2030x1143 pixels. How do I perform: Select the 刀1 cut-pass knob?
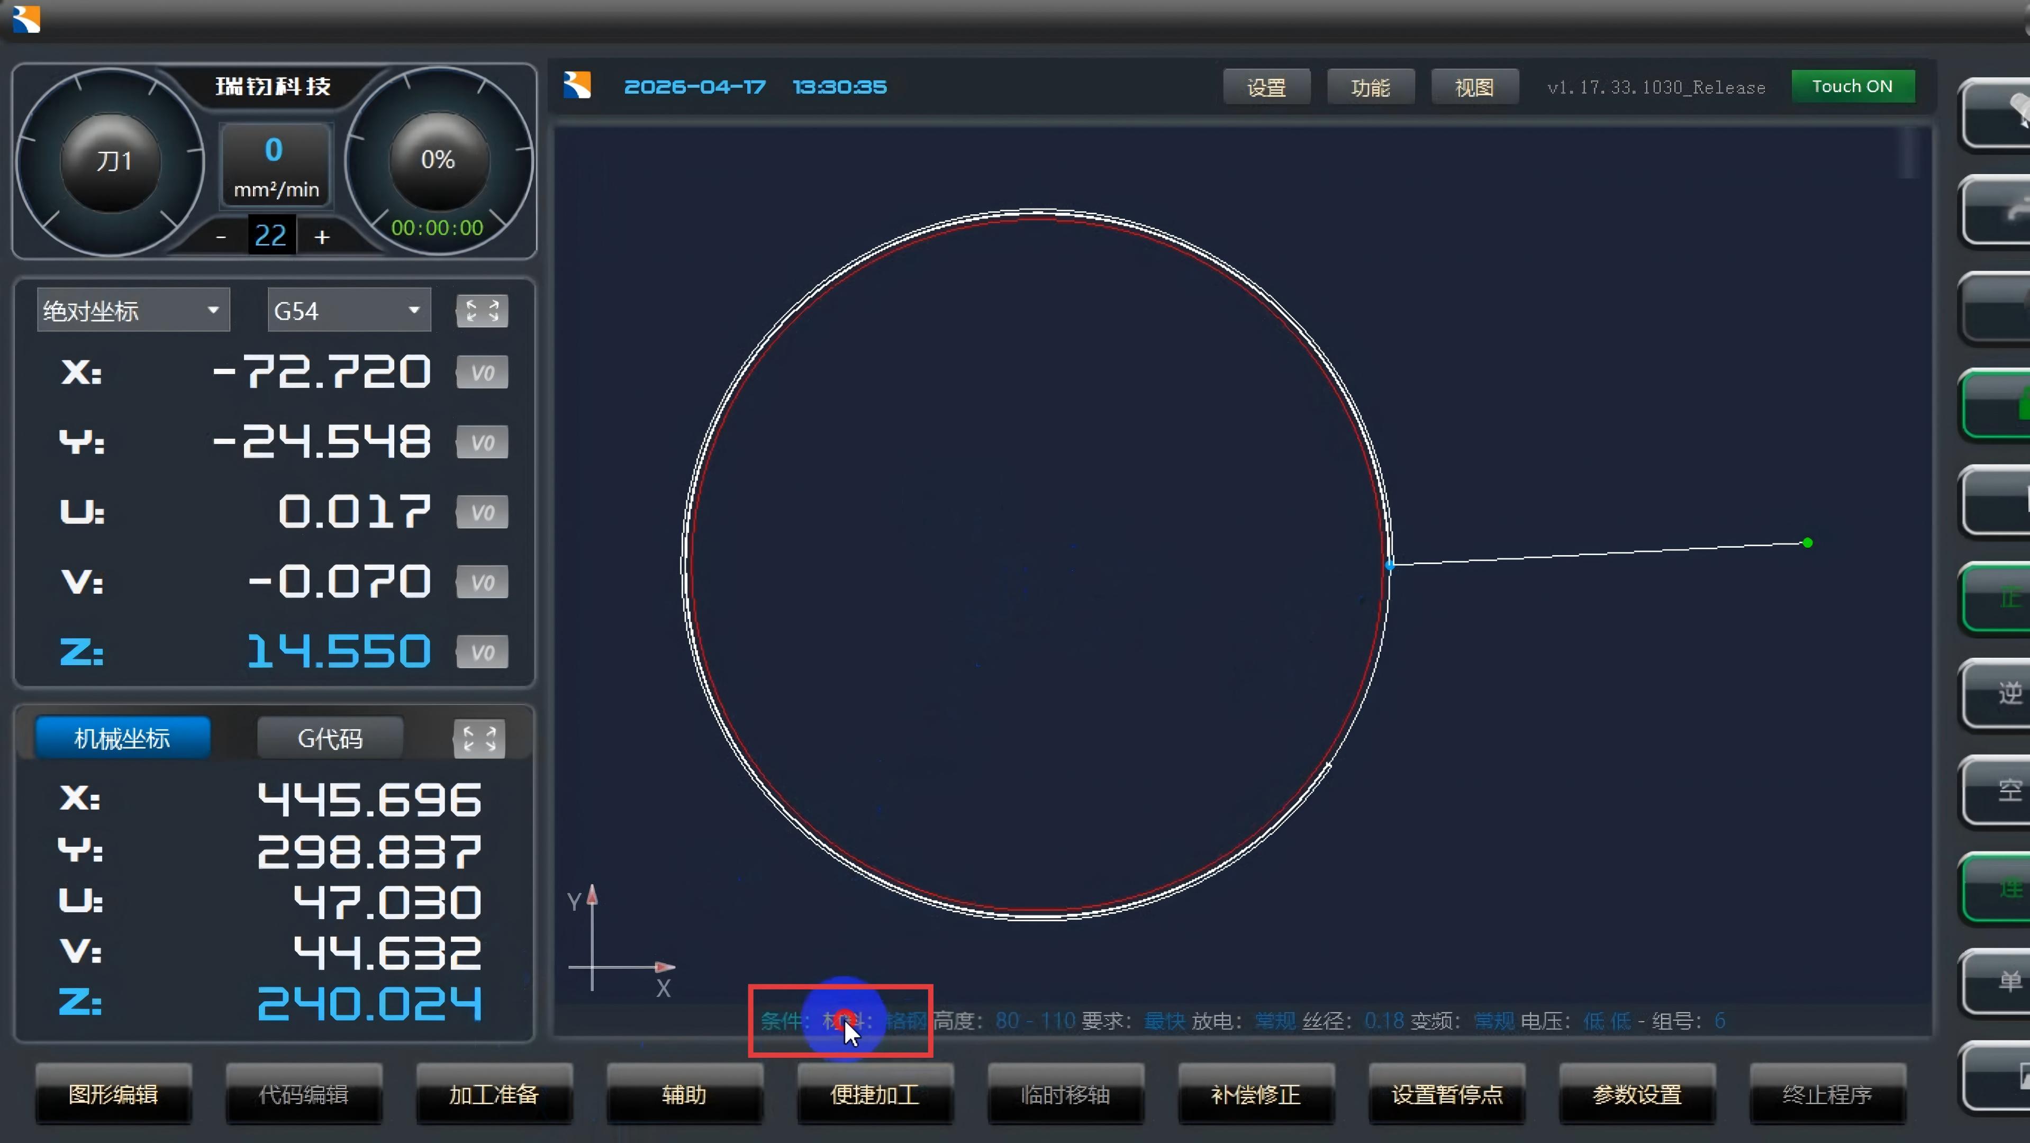coord(111,161)
